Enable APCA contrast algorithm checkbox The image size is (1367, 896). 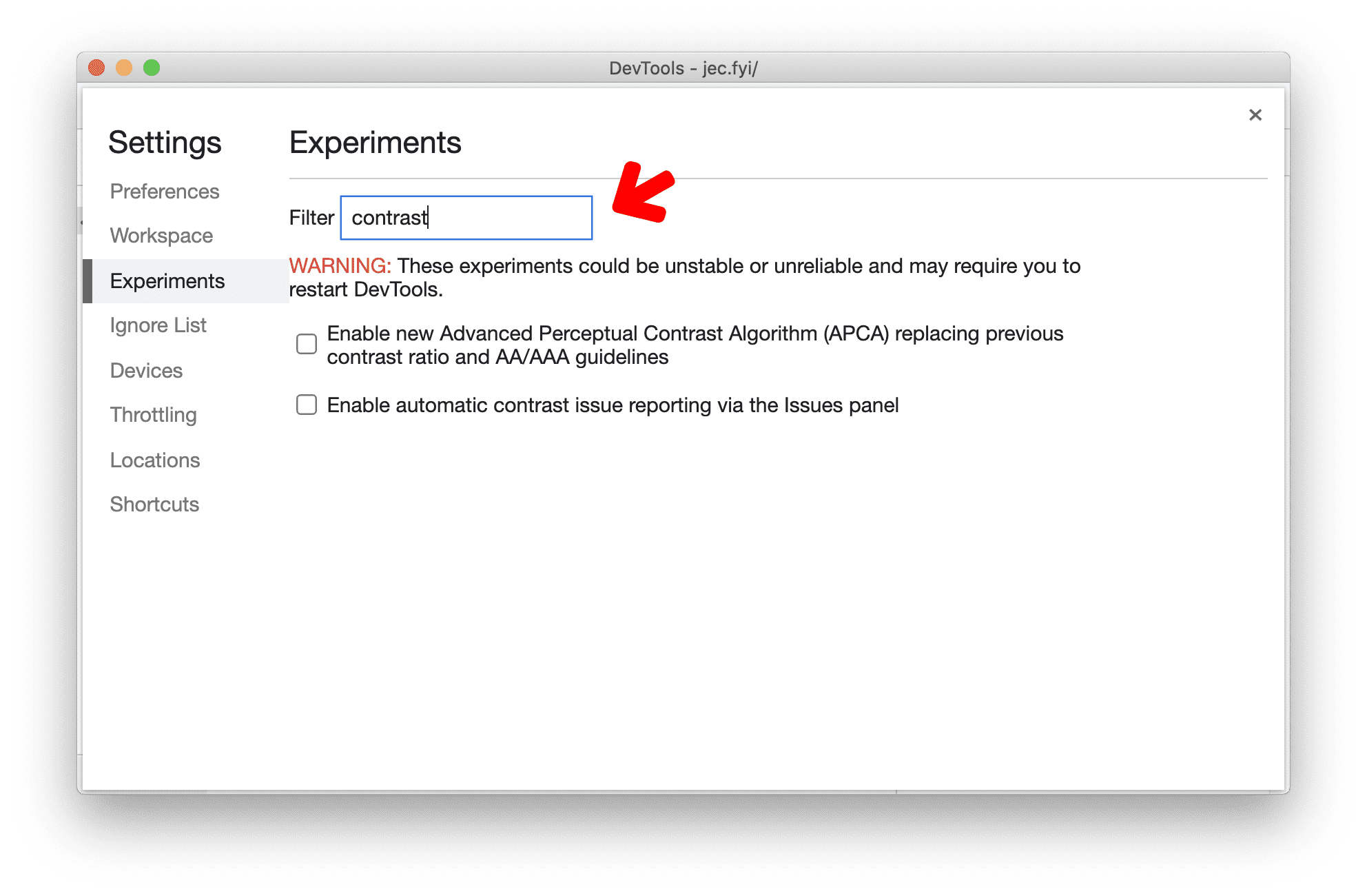(x=305, y=343)
